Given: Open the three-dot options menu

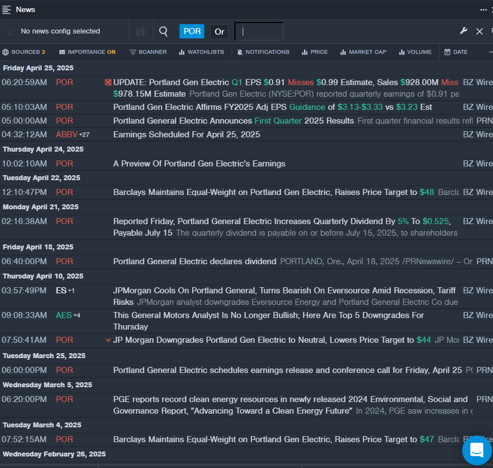Looking at the screenshot, I should click(x=483, y=10).
